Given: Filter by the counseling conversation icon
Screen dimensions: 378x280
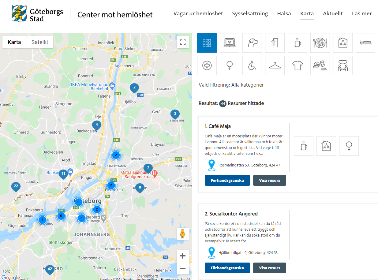Looking at the screenshot, I should coord(343,65).
